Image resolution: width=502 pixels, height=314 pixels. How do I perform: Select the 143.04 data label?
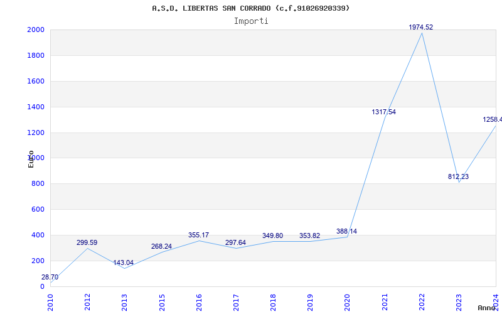point(123,263)
